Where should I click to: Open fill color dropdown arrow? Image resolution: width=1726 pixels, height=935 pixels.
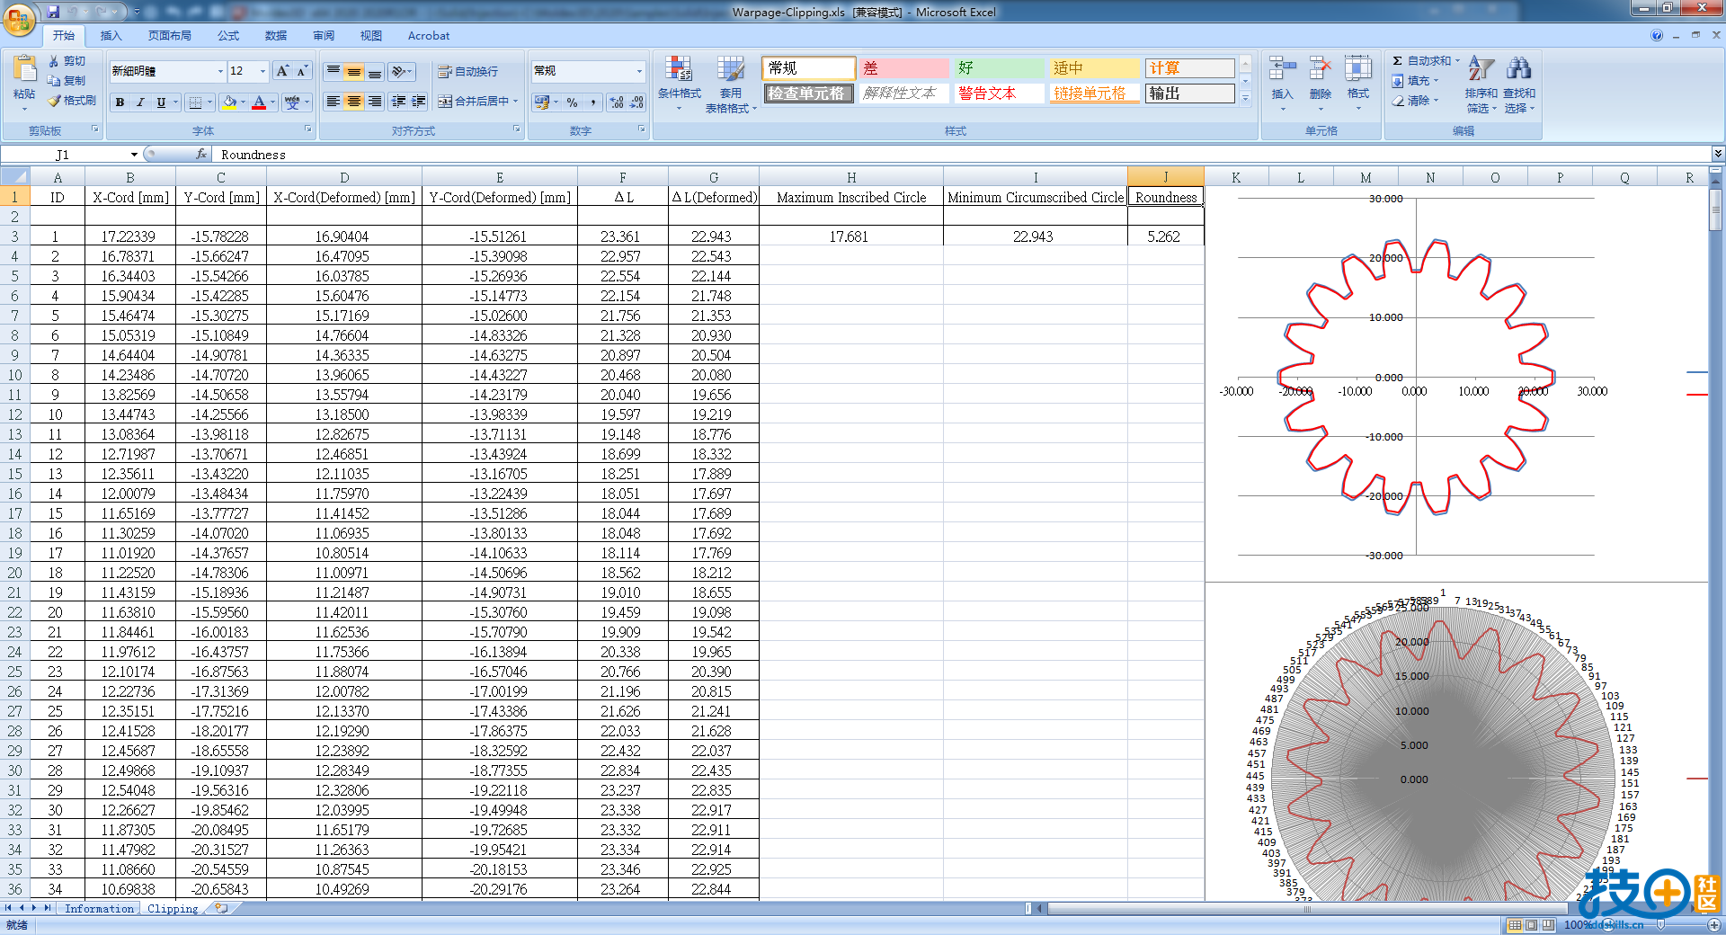(243, 102)
